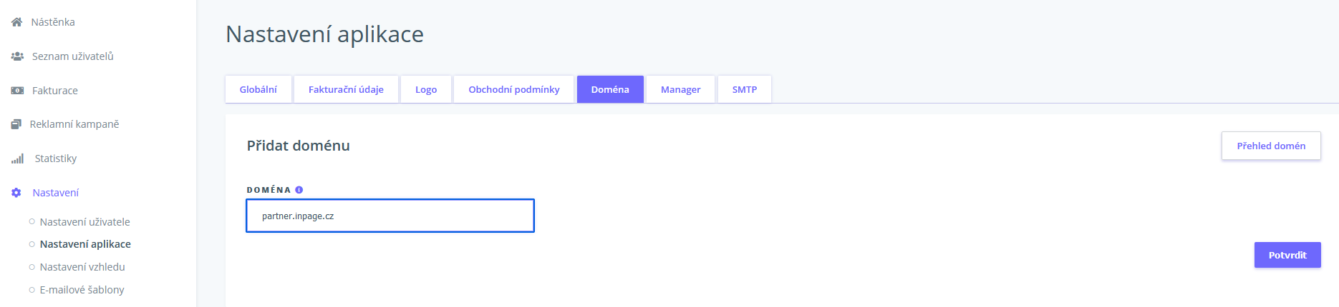Switch to the Manager tab
The width and height of the screenshot is (1339, 307).
click(680, 89)
